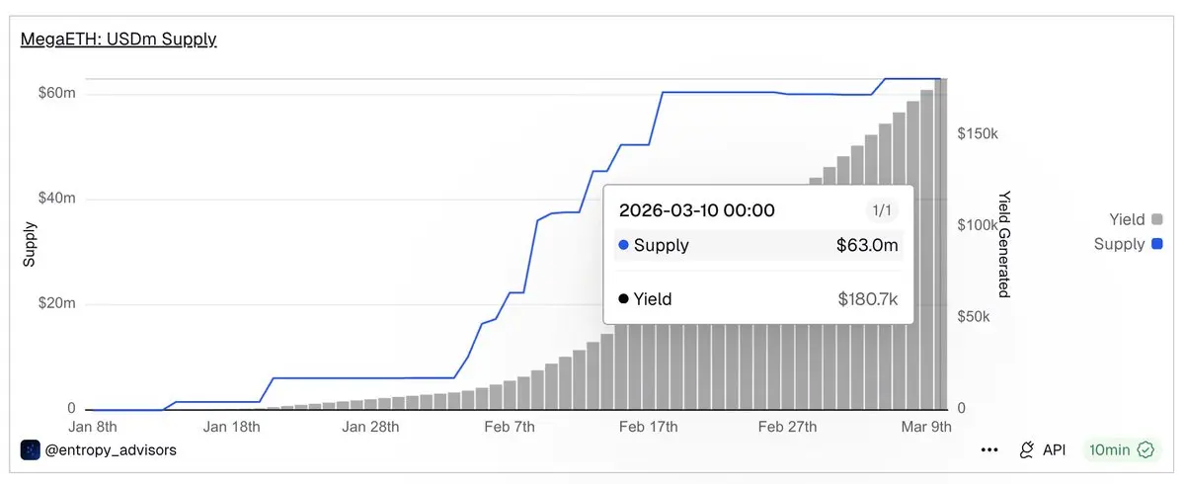Click the API text label

tap(1055, 449)
